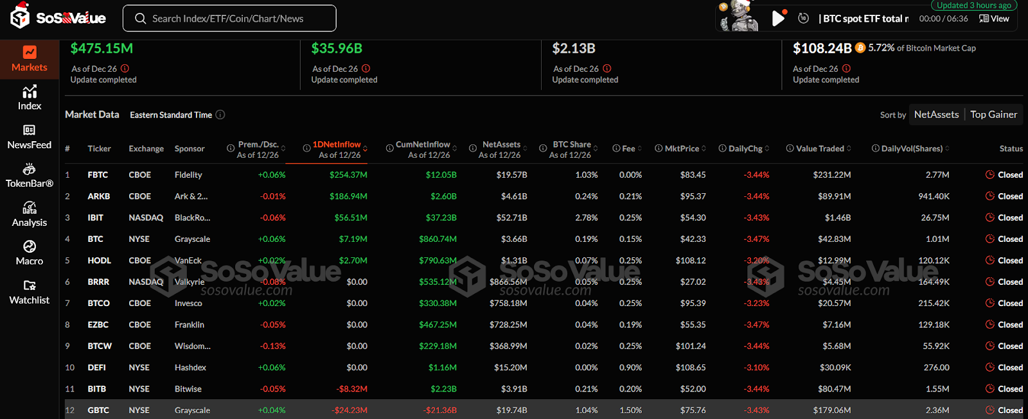The height and width of the screenshot is (419, 1028).
Task: Click the Grayscale sponsor in BTC row
Action: pos(192,239)
